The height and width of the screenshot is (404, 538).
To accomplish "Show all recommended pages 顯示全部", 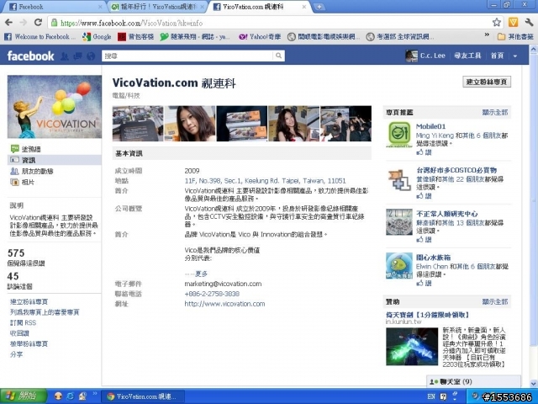I will tap(495, 112).
